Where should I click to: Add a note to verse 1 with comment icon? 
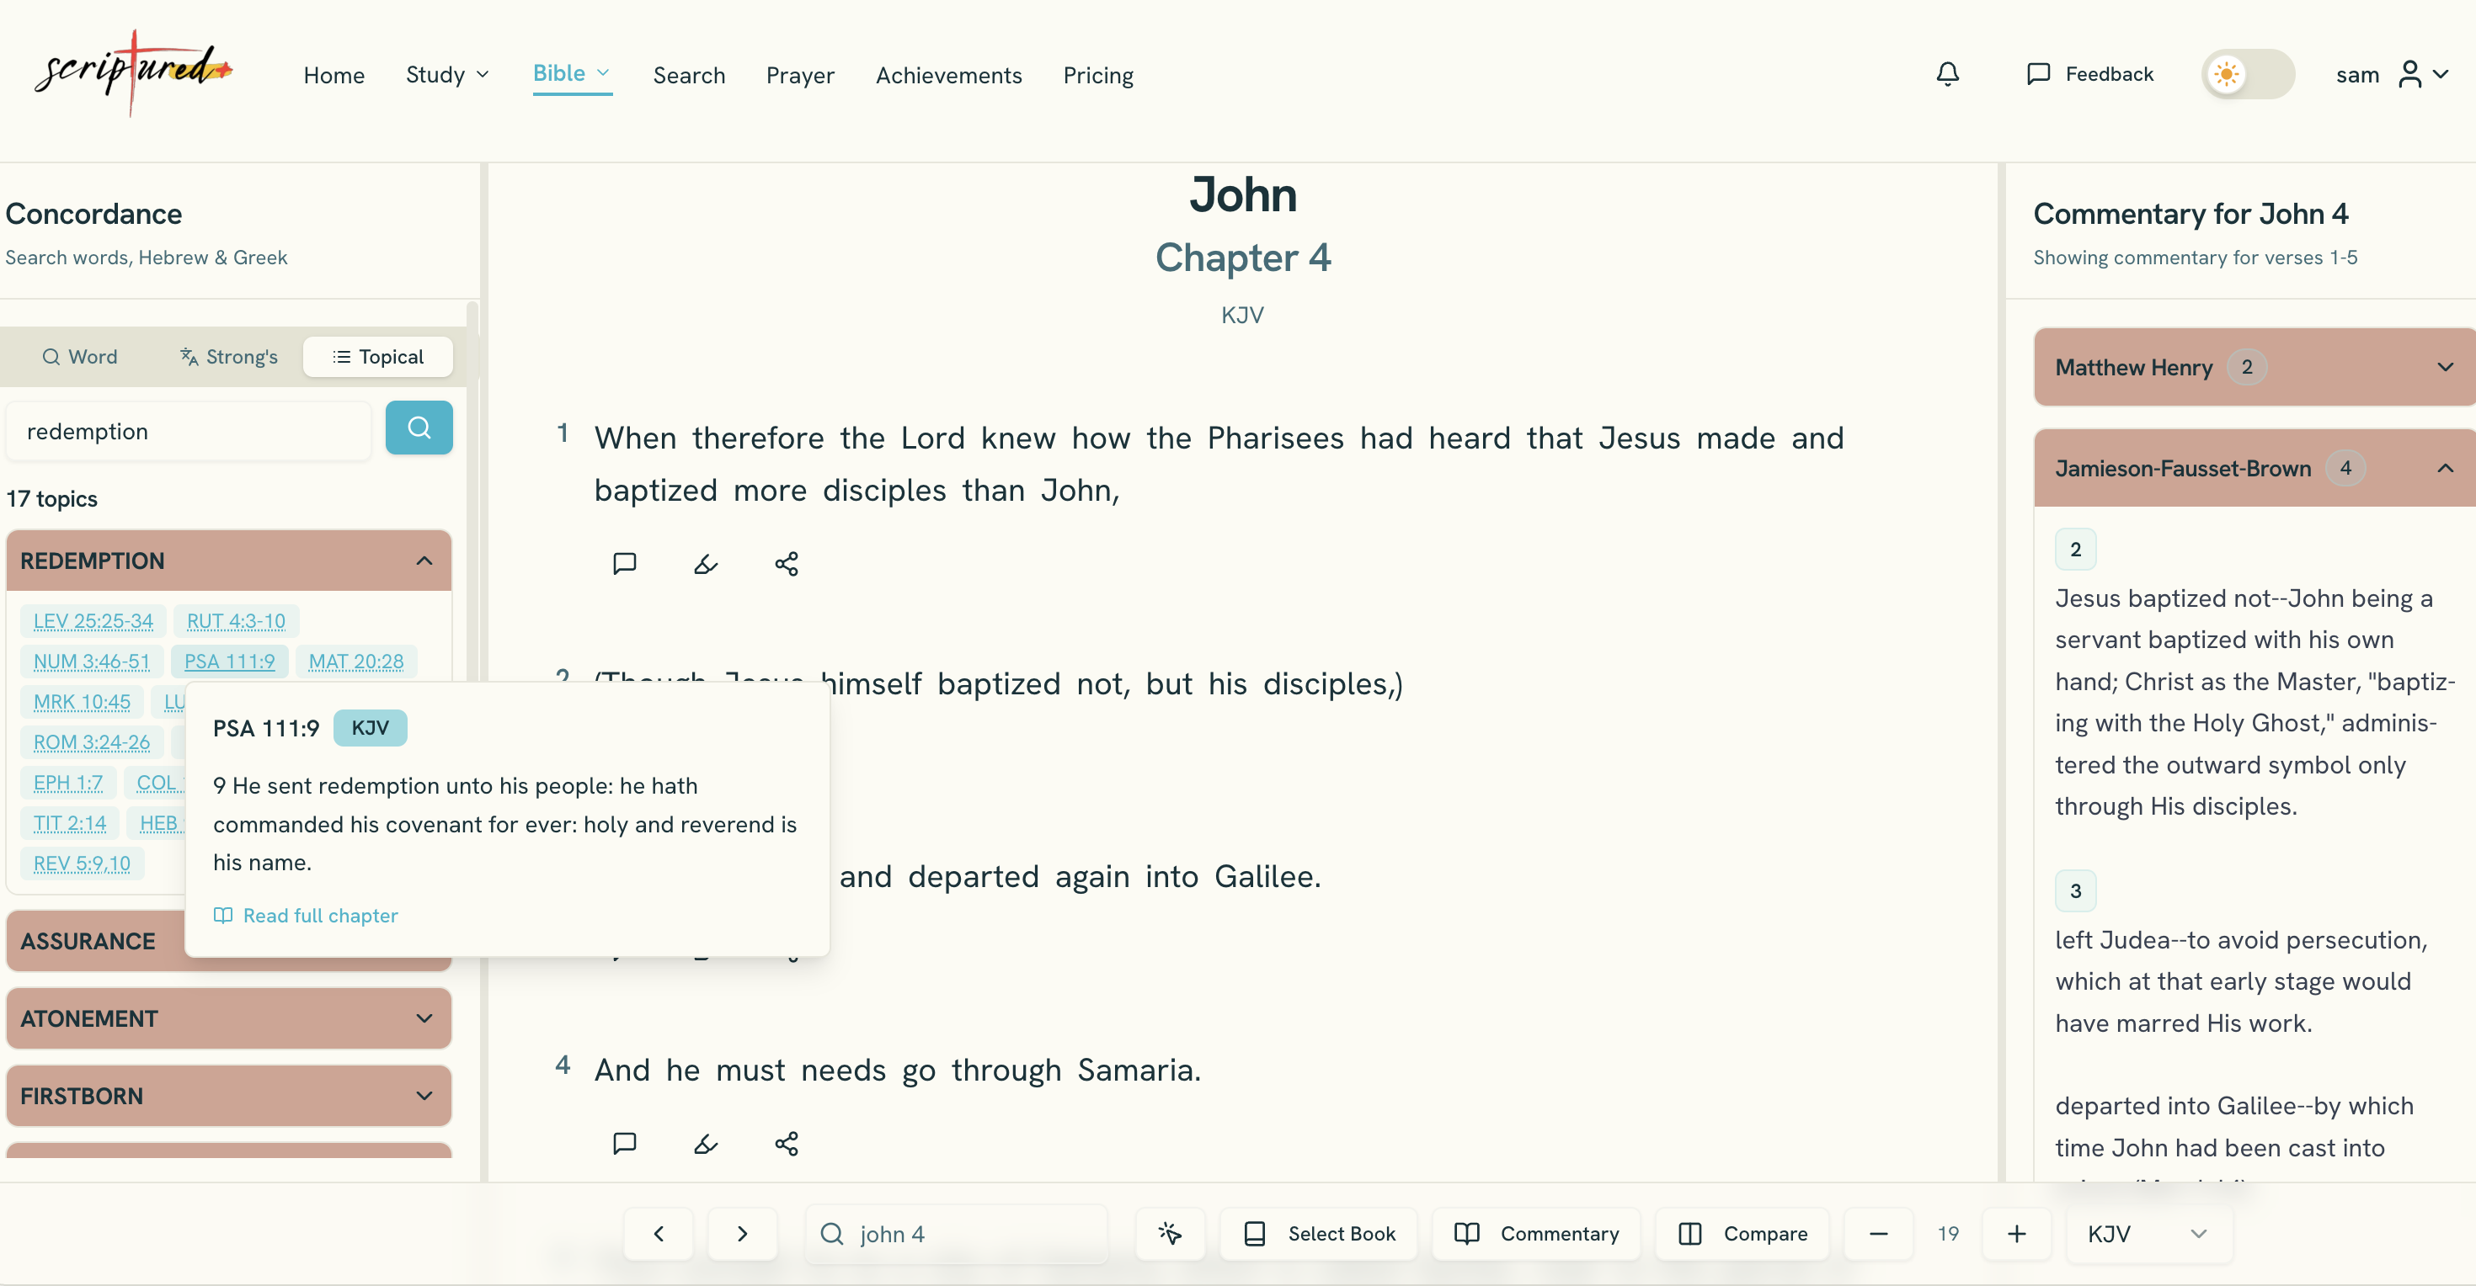click(624, 564)
